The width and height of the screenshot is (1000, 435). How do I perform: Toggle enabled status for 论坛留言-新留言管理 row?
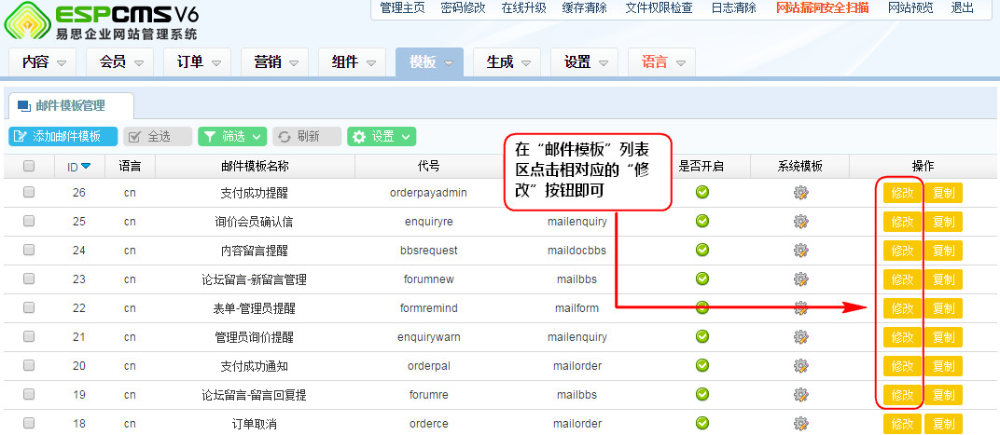(702, 279)
